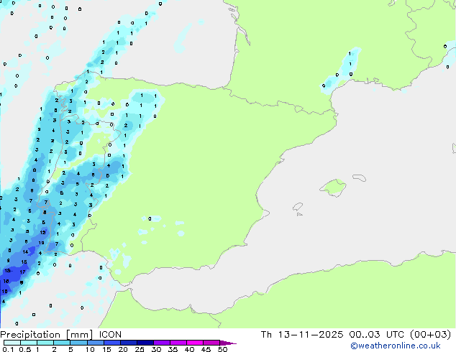
Task: Click the Ibiza island outline
Action: pos(298,207)
